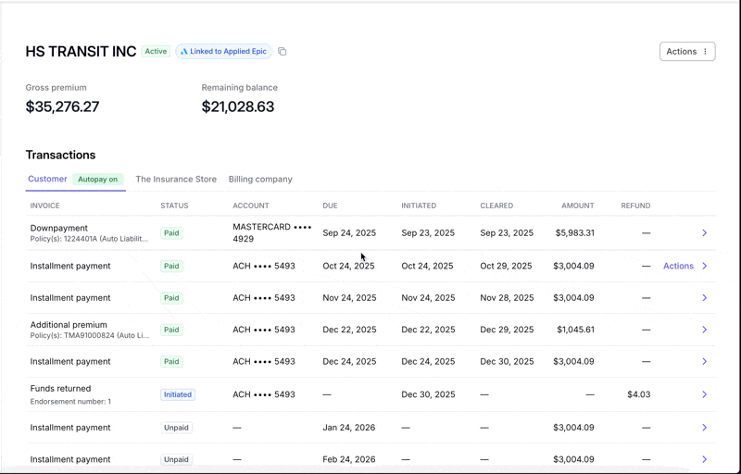Copy account name using the copy icon
Screen dimensions: 741x474
click(x=283, y=52)
